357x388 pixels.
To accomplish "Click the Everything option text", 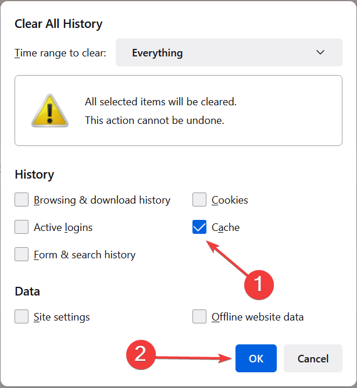I will [158, 53].
